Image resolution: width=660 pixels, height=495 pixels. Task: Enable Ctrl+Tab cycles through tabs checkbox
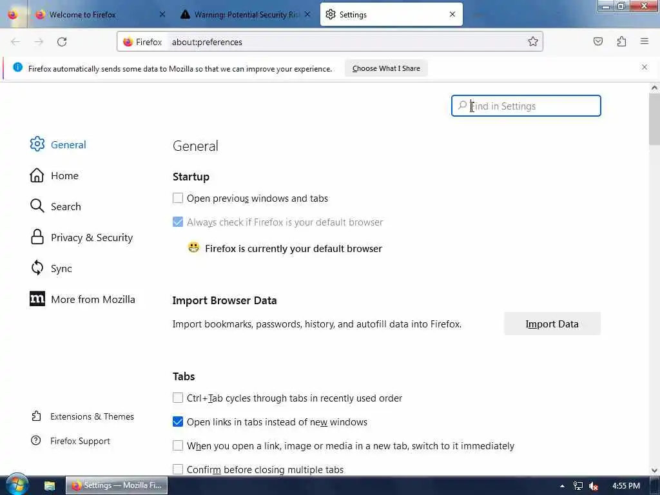[x=178, y=398]
